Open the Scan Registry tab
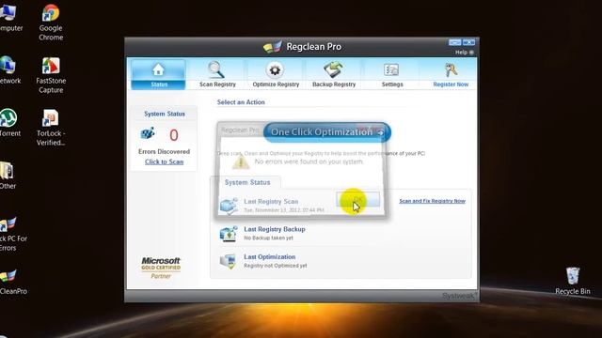Screen dimensions: 602x338 pyautogui.click(x=217, y=74)
